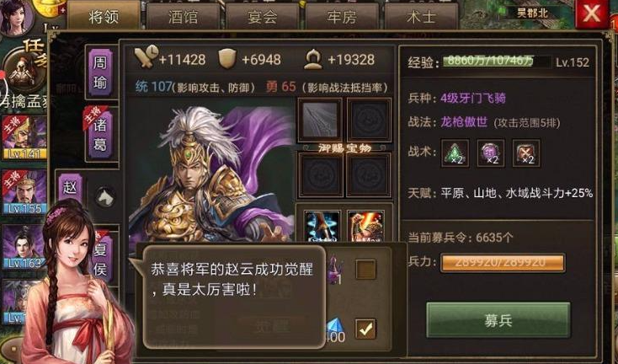Screen dimensions: 618x364
Task: Select general 诸葛 from the list
Action: [x=100, y=133]
